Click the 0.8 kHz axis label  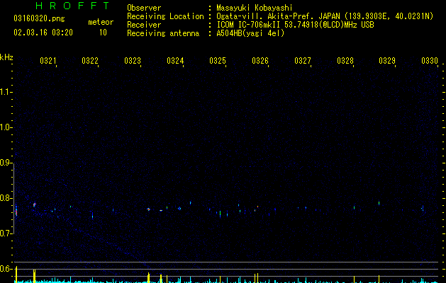[x=6, y=198]
